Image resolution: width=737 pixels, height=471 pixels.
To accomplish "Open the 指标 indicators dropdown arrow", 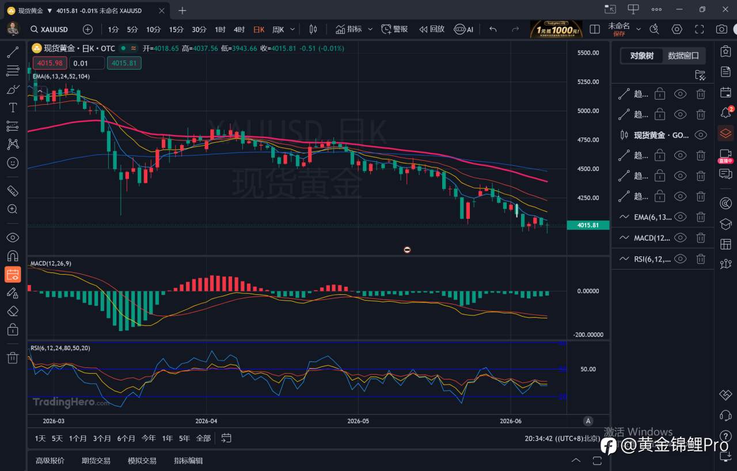I will pos(370,29).
